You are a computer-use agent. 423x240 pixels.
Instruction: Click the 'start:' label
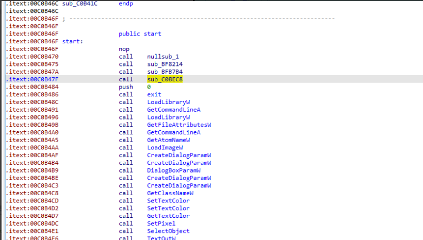[x=73, y=41]
